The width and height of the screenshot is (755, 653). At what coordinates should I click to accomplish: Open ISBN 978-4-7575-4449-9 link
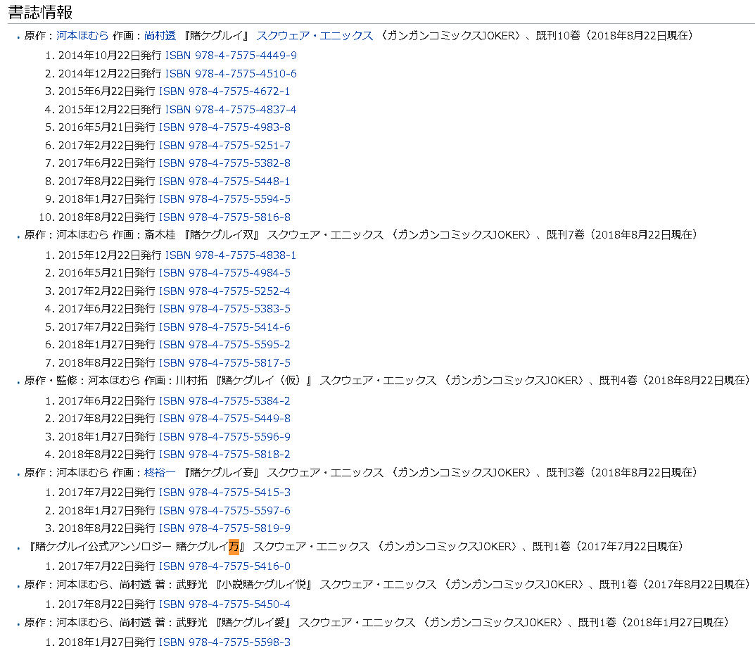pyautogui.click(x=231, y=56)
